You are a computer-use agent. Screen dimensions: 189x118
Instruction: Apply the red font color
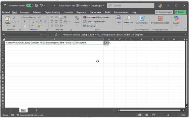coord(39,26)
